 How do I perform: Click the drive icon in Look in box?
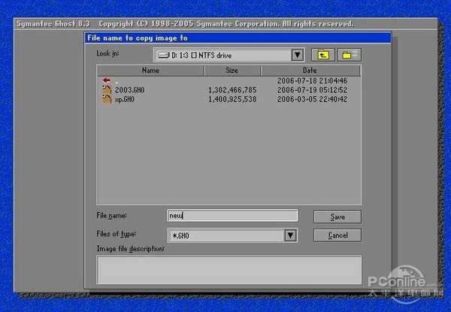tap(162, 55)
